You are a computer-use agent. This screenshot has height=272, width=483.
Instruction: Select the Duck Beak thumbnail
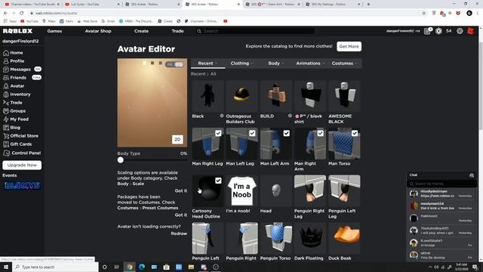pyautogui.click(x=344, y=239)
